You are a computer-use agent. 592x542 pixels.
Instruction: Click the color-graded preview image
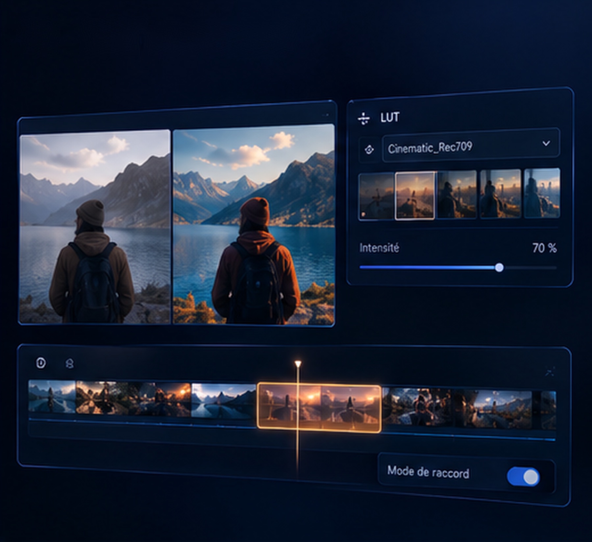click(254, 225)
